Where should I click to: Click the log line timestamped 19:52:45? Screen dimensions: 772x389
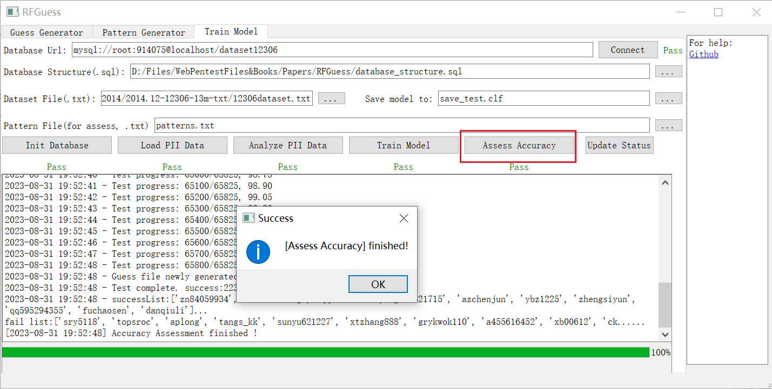tap(121, 231)
